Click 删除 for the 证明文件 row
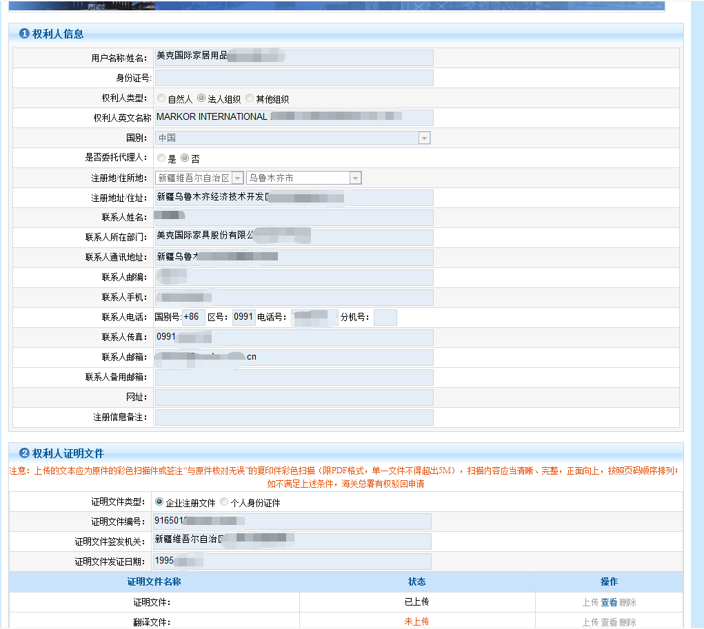 tap(629, 601)
